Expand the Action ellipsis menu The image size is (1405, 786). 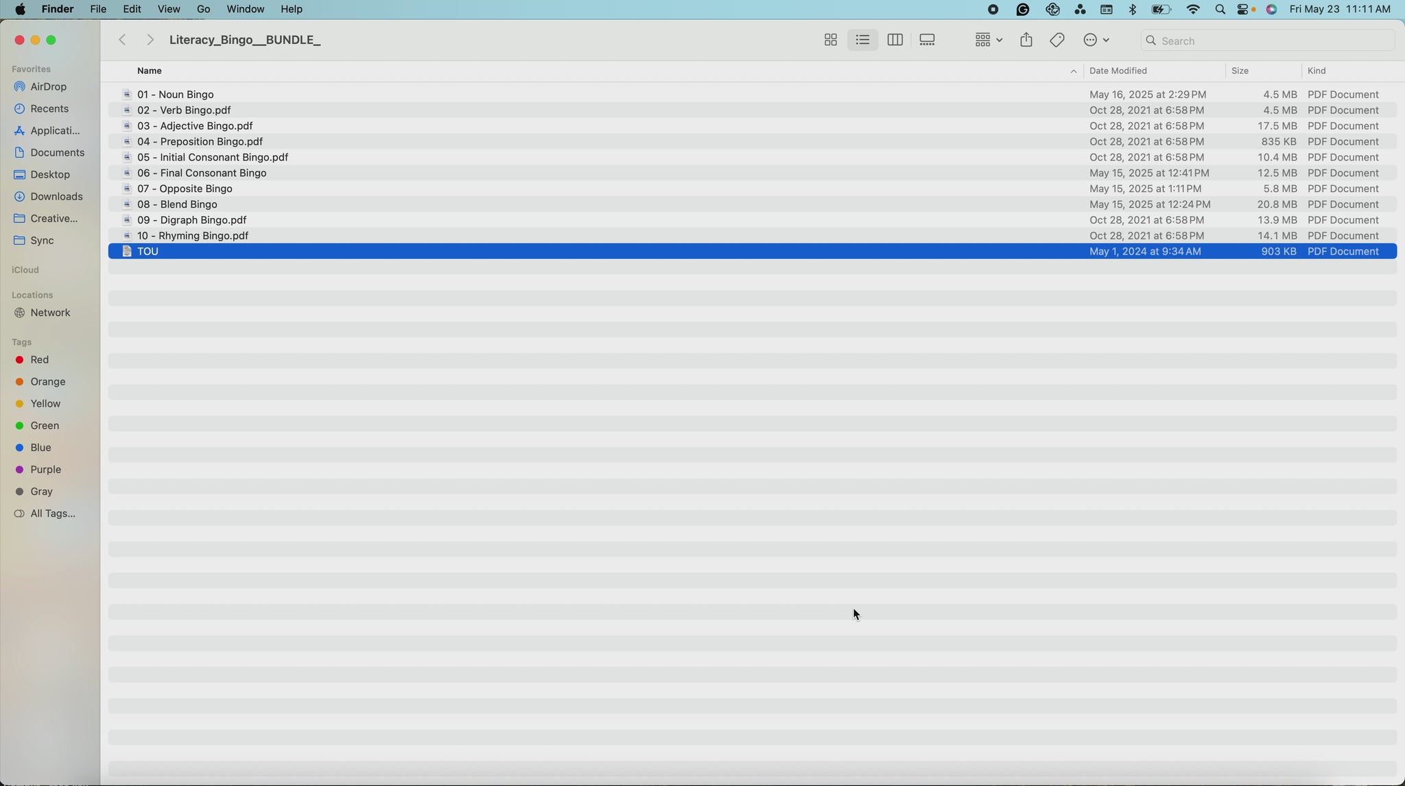1096,40
